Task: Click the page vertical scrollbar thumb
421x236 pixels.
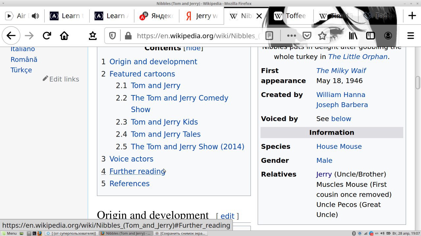Action: pyautogui.click(x=418, y=82)
